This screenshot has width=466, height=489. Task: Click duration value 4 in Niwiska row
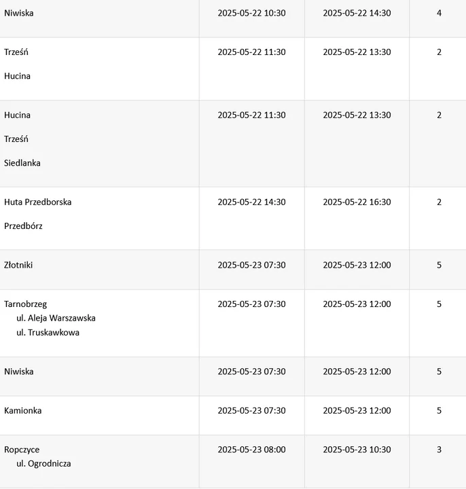tap(440, 13)
